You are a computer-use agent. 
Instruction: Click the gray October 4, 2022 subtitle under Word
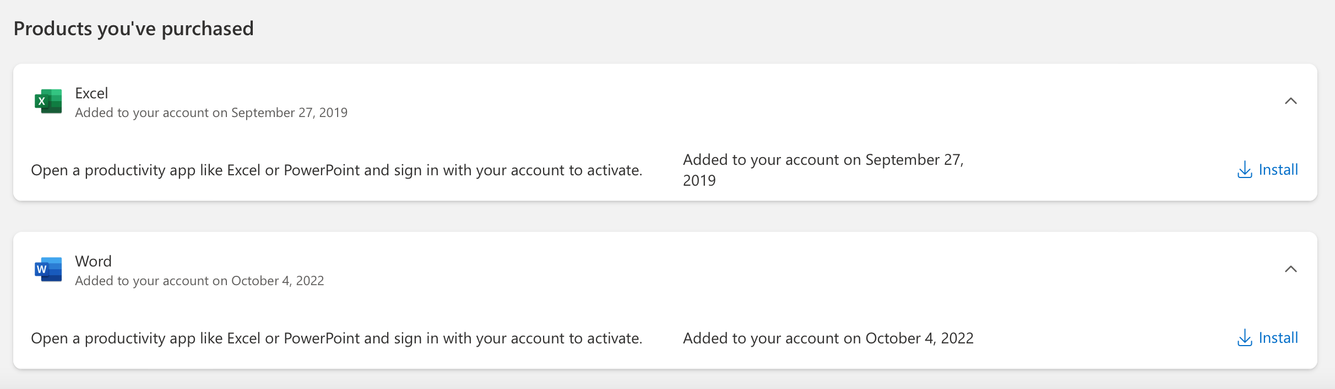coord(199,281)
